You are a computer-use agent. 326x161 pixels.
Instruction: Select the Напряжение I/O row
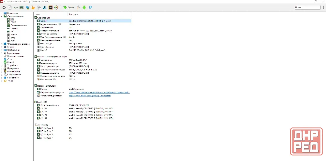tap(84, 79)
